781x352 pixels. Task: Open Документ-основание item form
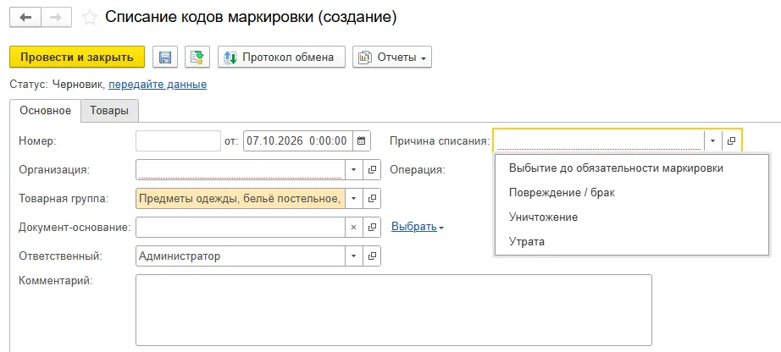point(372,227)
